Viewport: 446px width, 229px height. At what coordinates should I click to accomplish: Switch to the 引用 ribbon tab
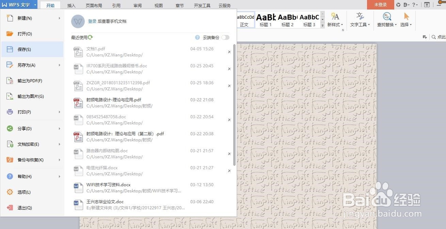[x=116, y=5]
